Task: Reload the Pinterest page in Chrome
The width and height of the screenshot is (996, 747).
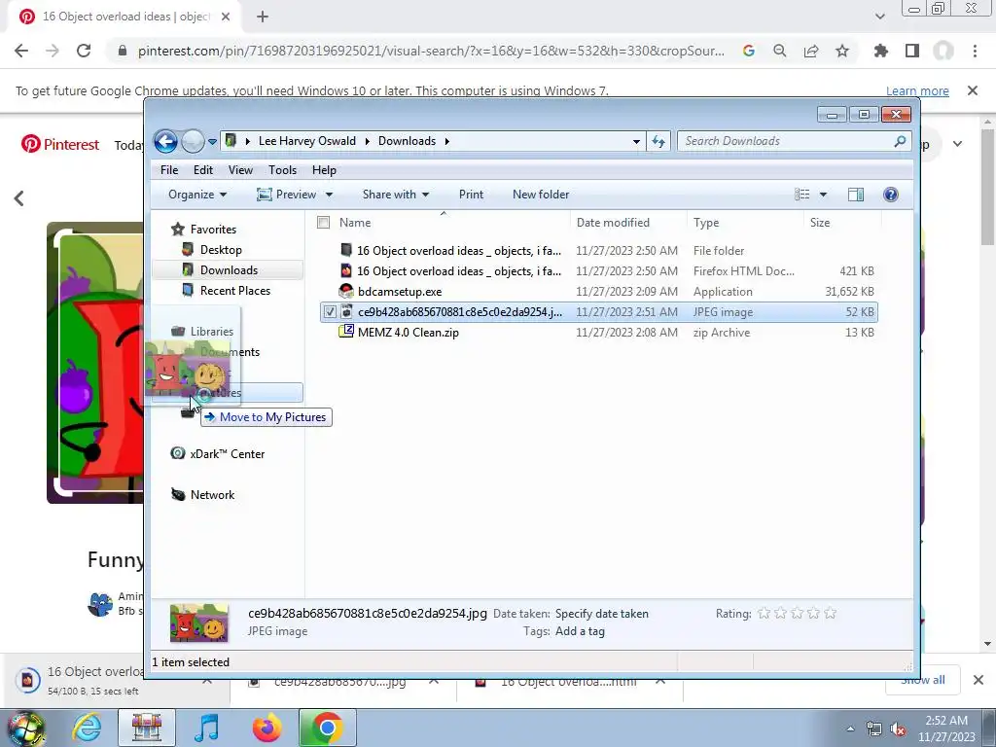Action: (84, 51)
